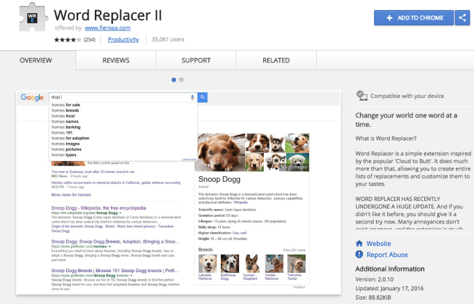Open 'Snoop Dogg - Wikipedia, the free encyclopedia' result
Image resolution: width=474 pixels, height=304 pixels.
tap(99, 208)
